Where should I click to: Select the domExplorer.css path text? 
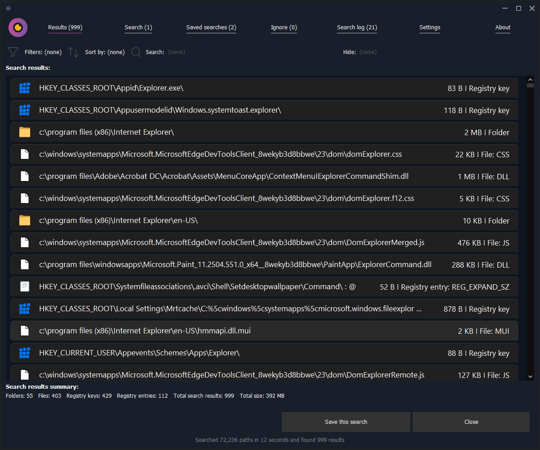220,155
